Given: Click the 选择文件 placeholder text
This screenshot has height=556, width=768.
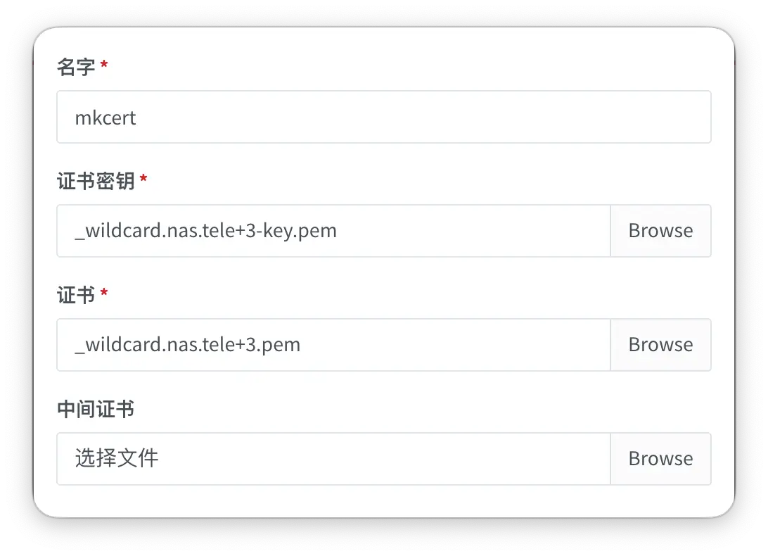Looking at the screenshot, I should [x=117, y=459].
